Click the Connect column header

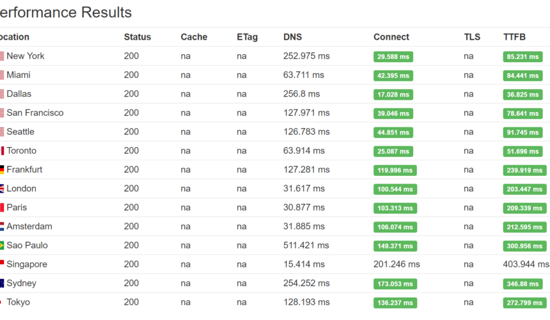coord(391,37)
